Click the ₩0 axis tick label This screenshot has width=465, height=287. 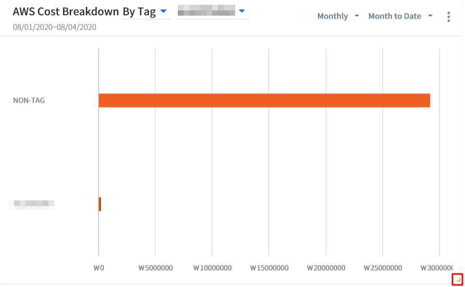tap(99, 268)
